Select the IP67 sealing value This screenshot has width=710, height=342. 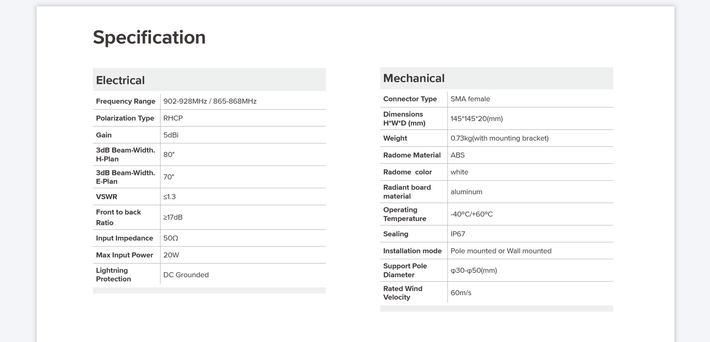(x=458, y=234)
